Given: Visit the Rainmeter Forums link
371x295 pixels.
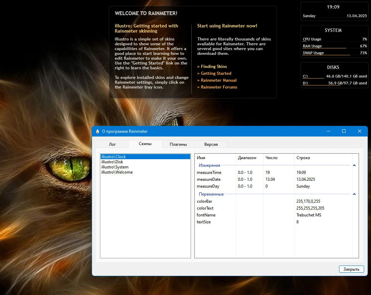Looking at the screenshot, I should tap(217, 87).
